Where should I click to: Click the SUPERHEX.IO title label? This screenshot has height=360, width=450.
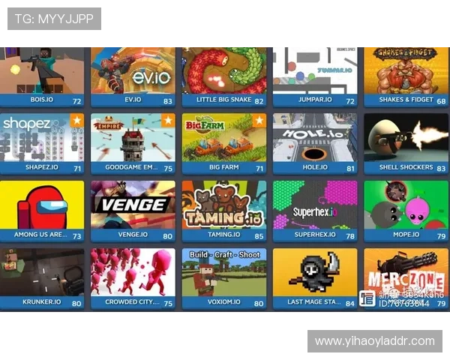coord(315,235)
